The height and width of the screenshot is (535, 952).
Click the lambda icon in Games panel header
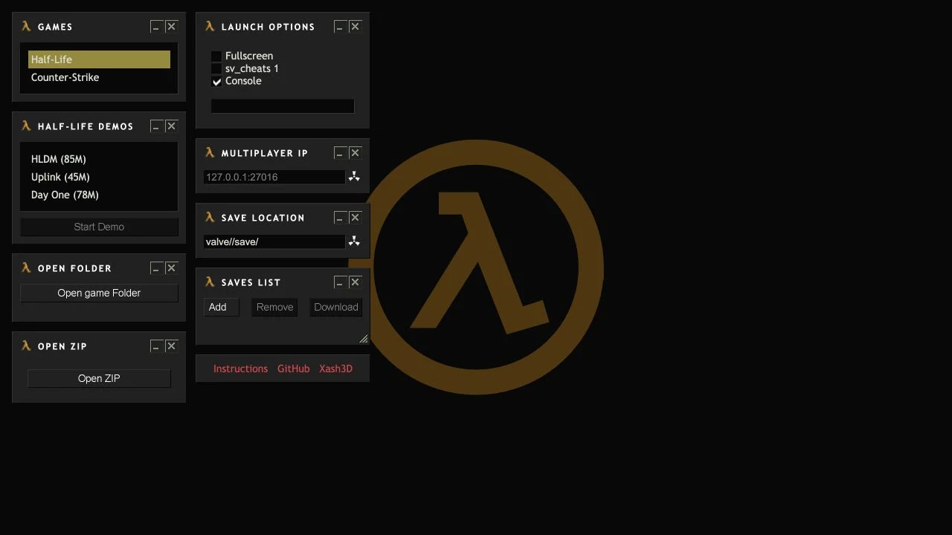point(26,26)
